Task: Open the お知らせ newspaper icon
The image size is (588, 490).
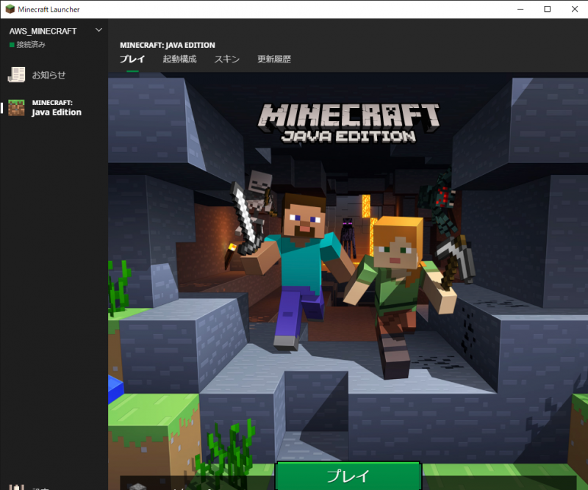Action: (16, 75)
